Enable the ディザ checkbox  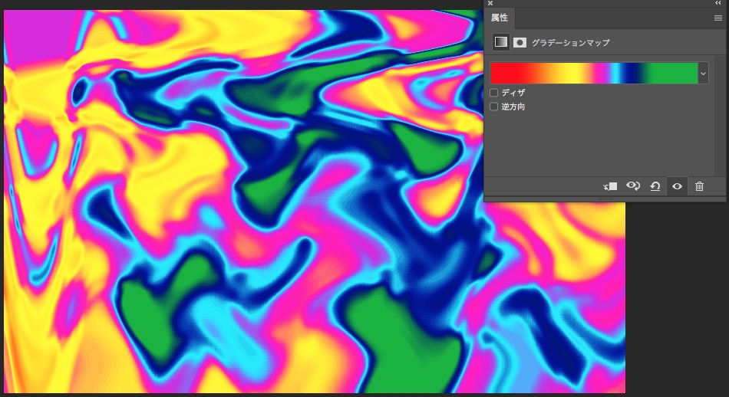tap(493, 93)
